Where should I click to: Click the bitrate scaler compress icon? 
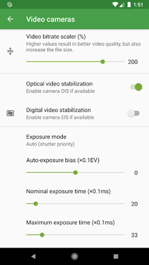coord(10,51)
